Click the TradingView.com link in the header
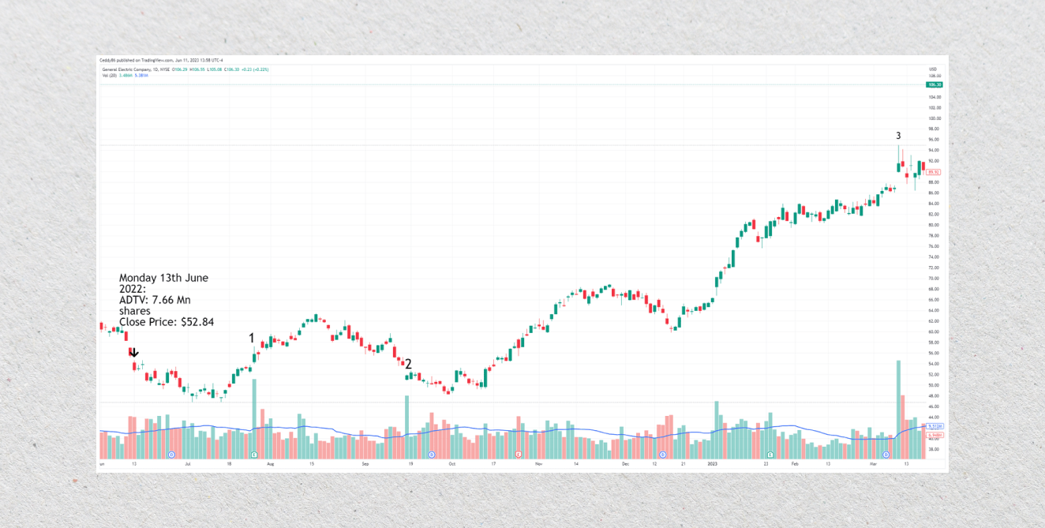1045x528 pixels. 157,60
